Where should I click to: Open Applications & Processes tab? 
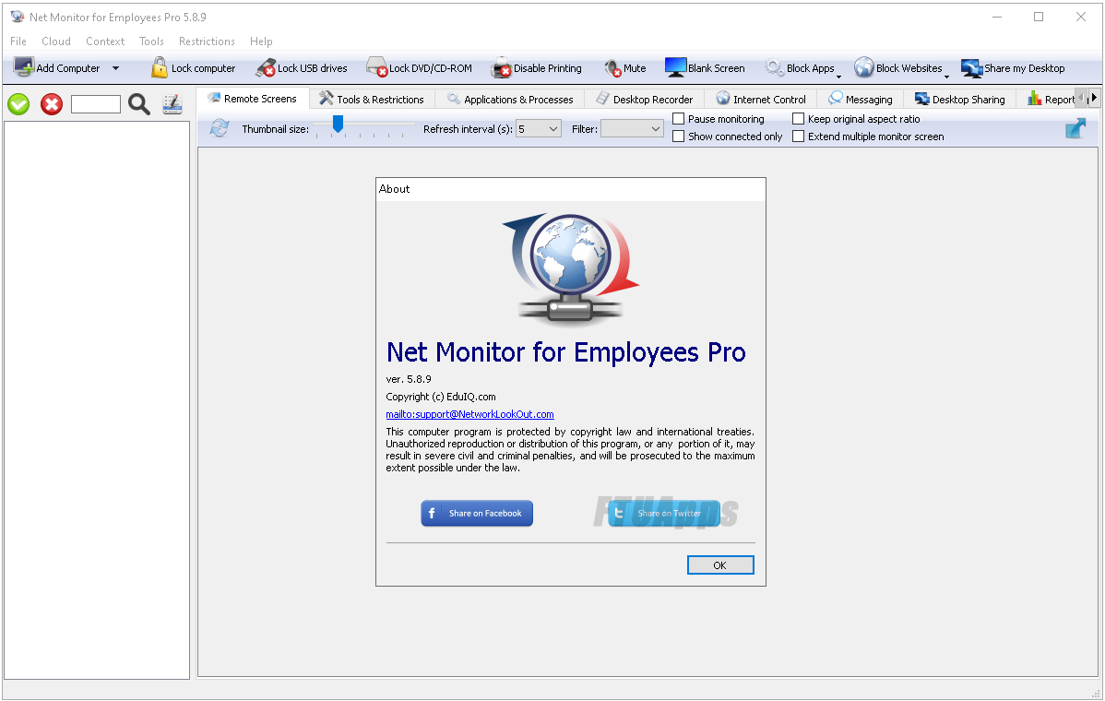510,100
